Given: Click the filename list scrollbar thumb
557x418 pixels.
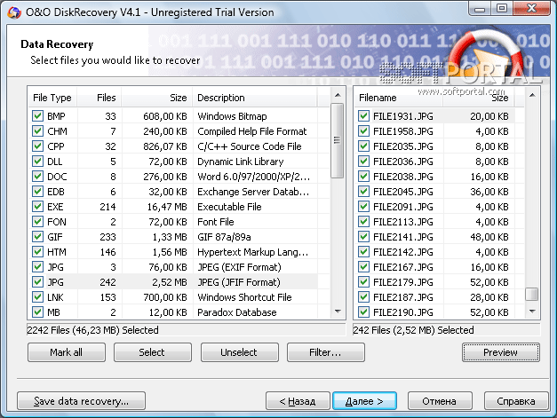Looking at the screenshot, I should pos(532,294).
